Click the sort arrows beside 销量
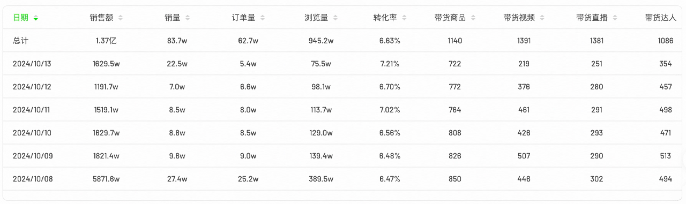 188,18
